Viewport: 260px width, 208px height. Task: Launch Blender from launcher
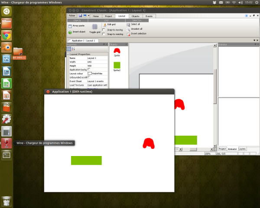click(x=6, y=47)
